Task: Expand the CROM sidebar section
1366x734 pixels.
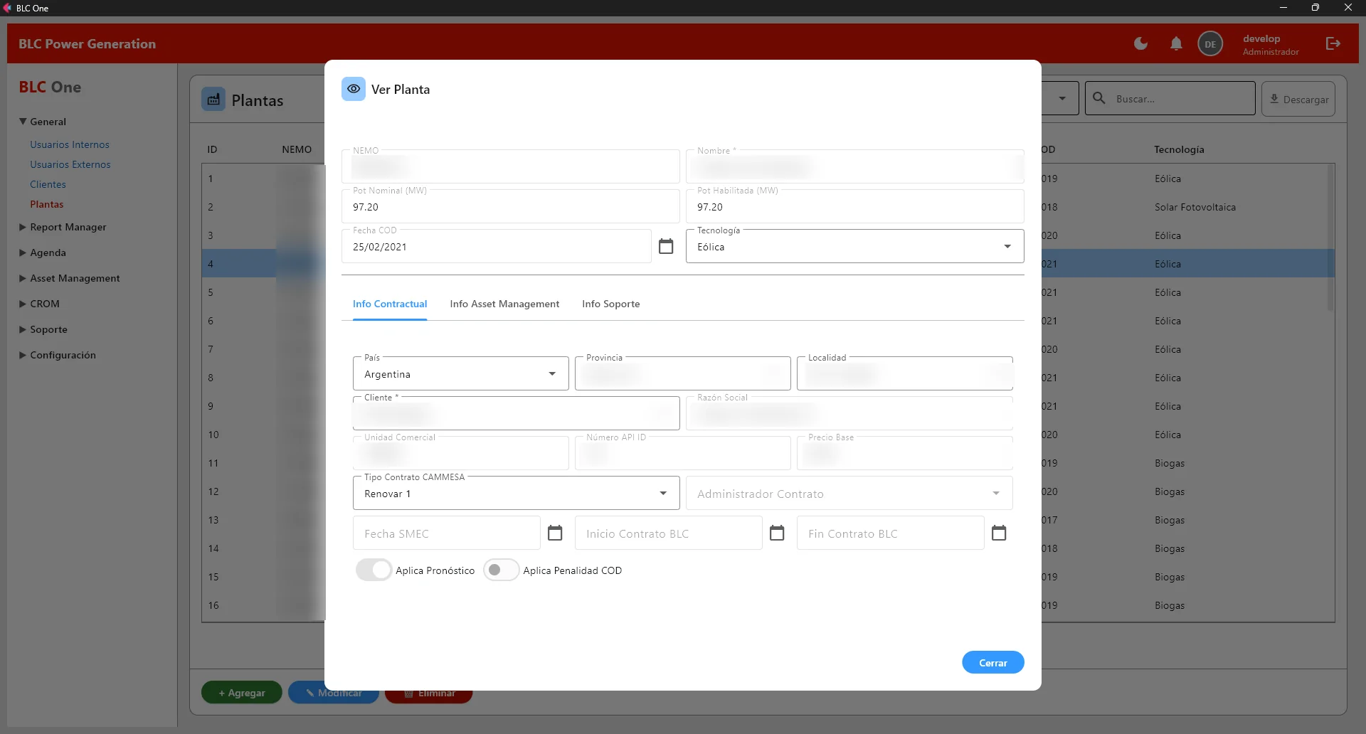Action: 39,304
